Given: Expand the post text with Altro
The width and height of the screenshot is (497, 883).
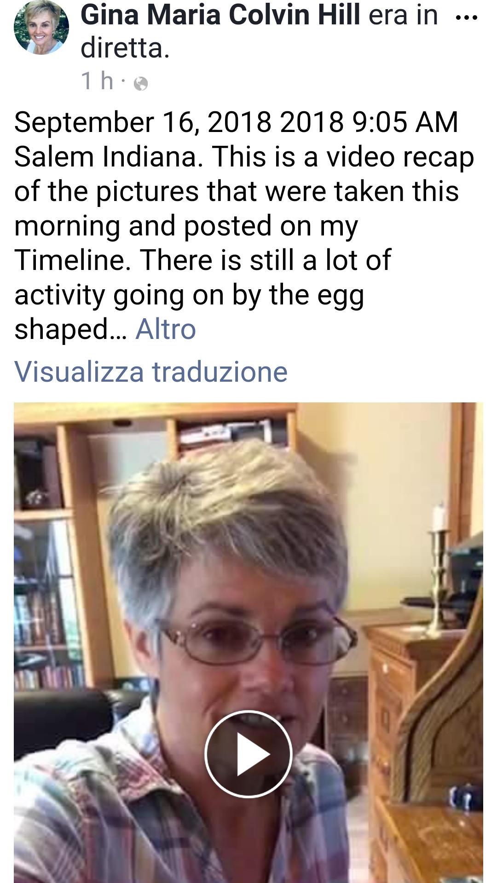Looking at the screenshot, I should tap(166, 329).
